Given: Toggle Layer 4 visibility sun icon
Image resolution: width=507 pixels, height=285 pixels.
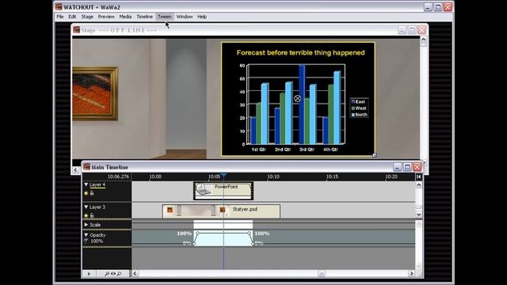Looking at the screenshot, I should point(86,193).
